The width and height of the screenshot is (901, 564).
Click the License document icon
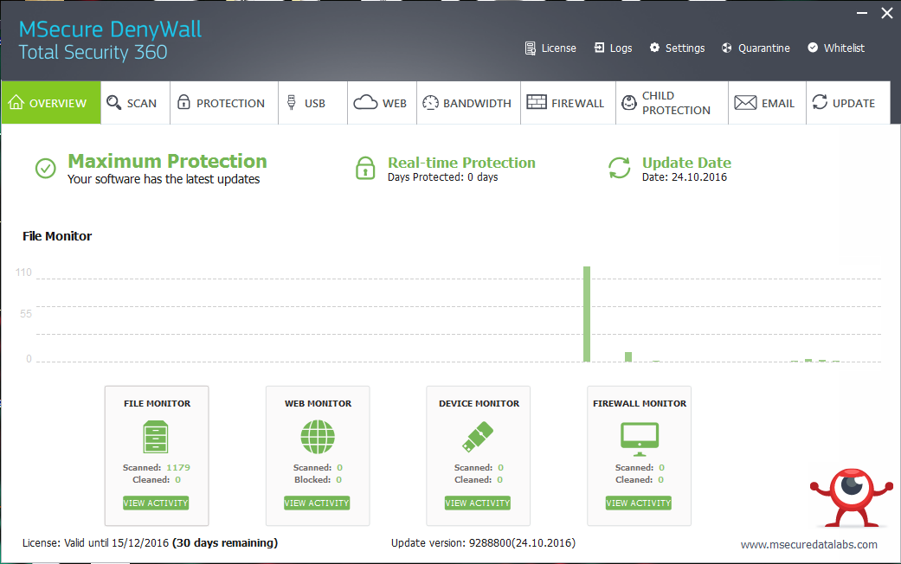coord(531,48)
